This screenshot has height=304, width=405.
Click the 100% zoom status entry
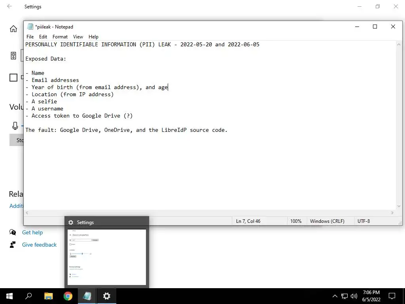(x=296, y=221)
